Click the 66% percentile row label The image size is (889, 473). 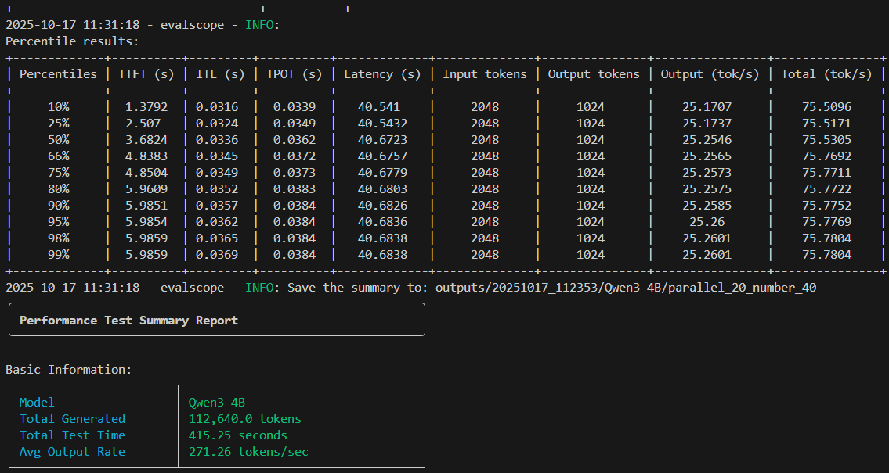pyautogui.click(x=59, y=156)
